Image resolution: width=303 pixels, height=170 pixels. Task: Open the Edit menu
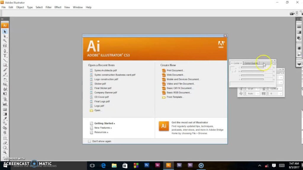click(11, 7)
